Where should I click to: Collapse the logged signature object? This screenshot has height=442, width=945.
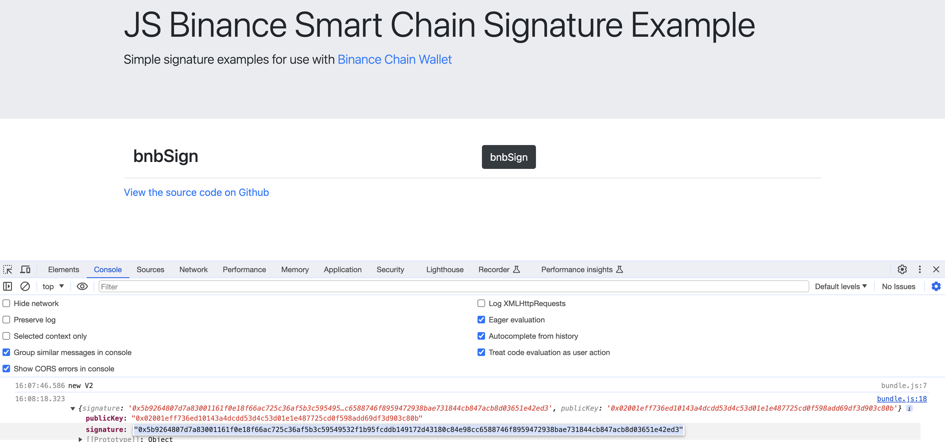[x=73, y=408]
